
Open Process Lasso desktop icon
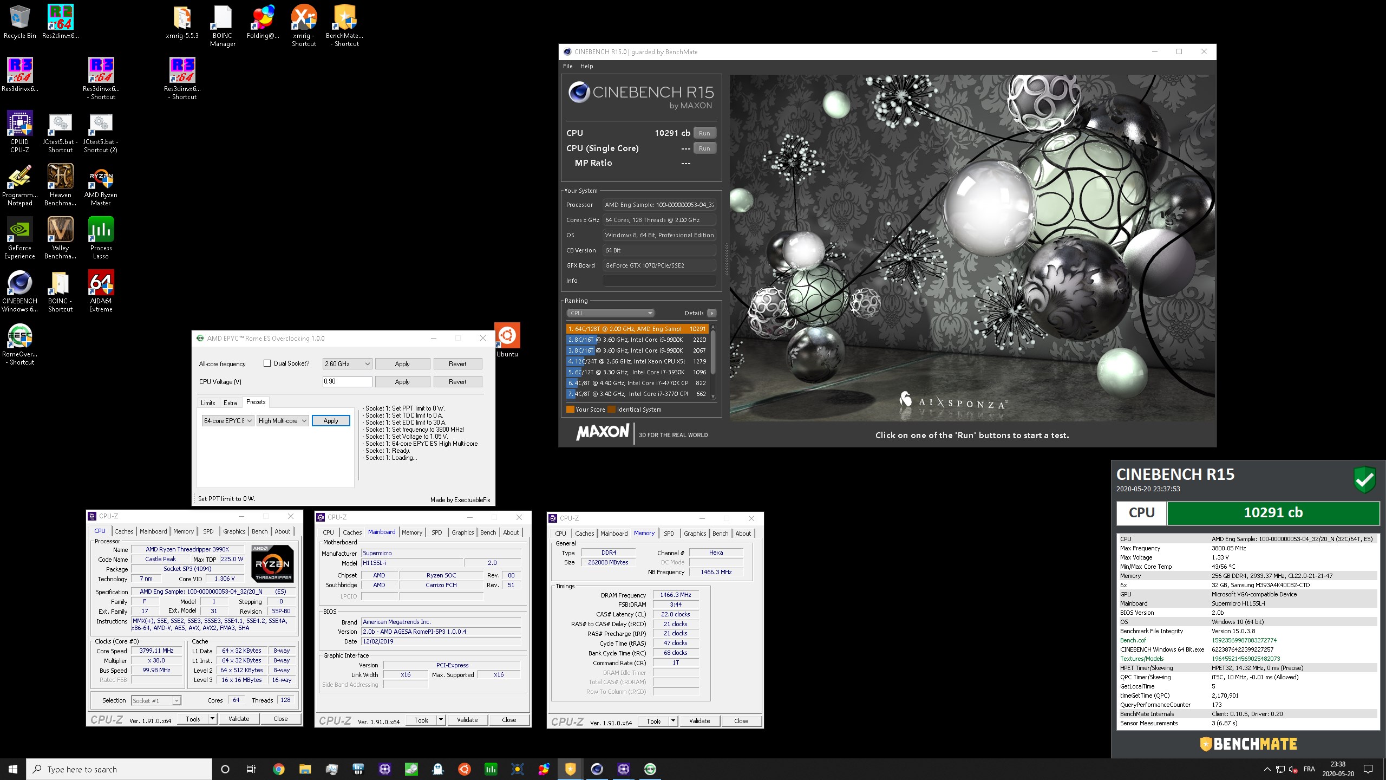(101, 238)
